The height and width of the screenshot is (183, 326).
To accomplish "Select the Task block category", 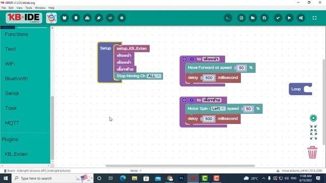I will [11, 108].
